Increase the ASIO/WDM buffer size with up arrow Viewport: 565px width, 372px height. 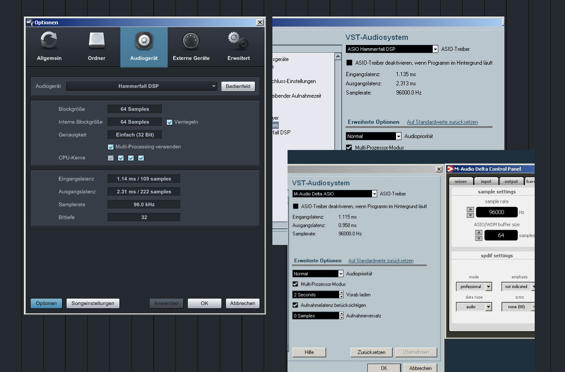point(479,233)
